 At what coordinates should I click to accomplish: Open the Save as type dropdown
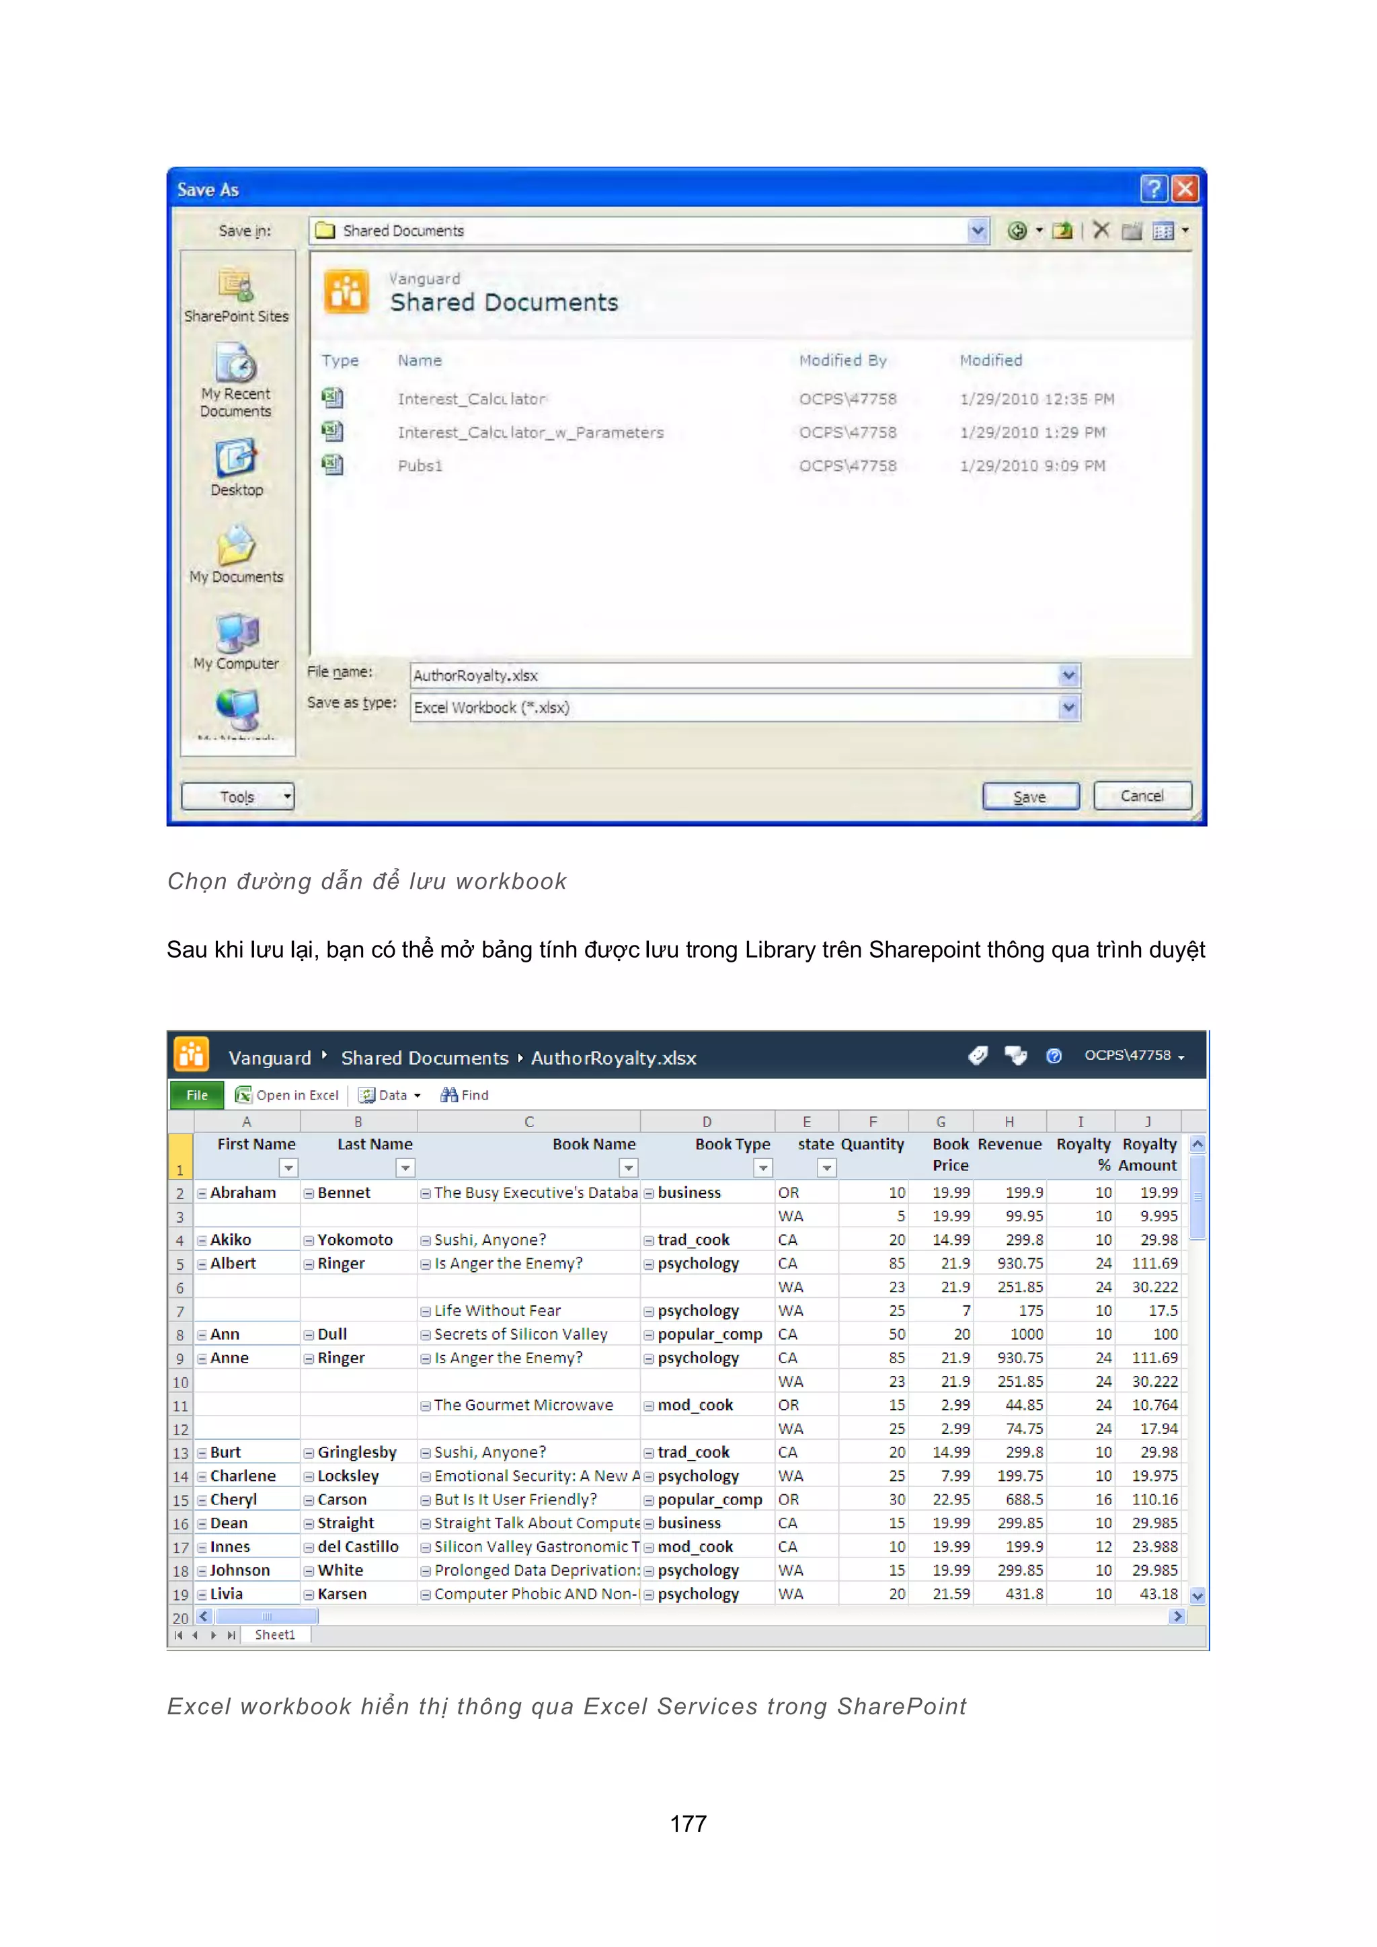(1068, 708)
